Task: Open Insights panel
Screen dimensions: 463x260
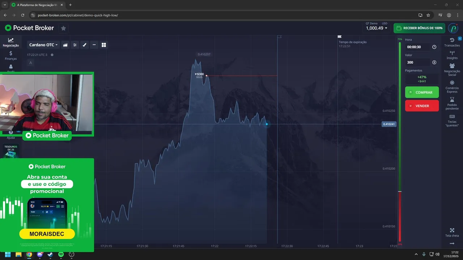Action: (x=452, y=55)
